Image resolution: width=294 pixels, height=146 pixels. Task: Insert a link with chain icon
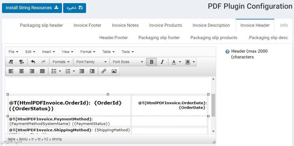tap(104, 71)
